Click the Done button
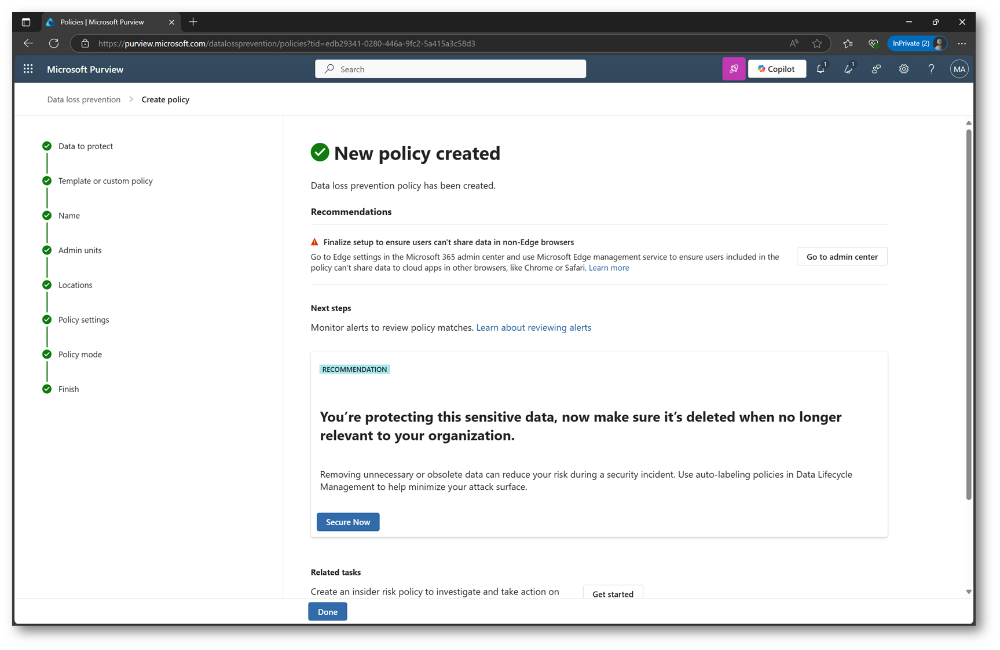 point(327,612)
